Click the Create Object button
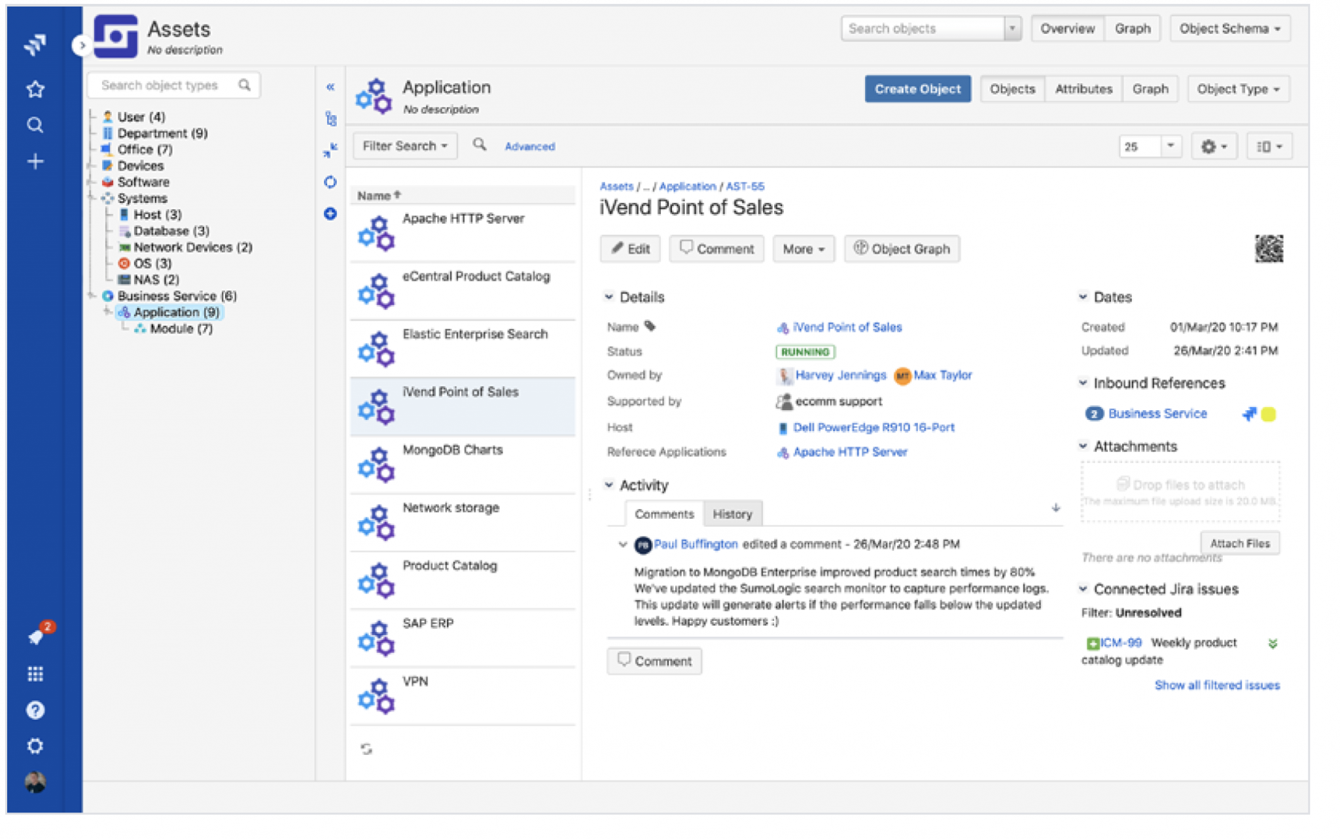 917,88
